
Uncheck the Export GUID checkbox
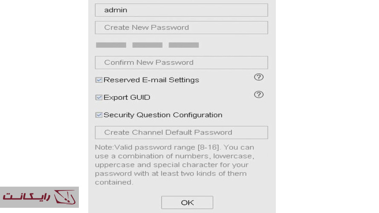[x=99, y=98]
